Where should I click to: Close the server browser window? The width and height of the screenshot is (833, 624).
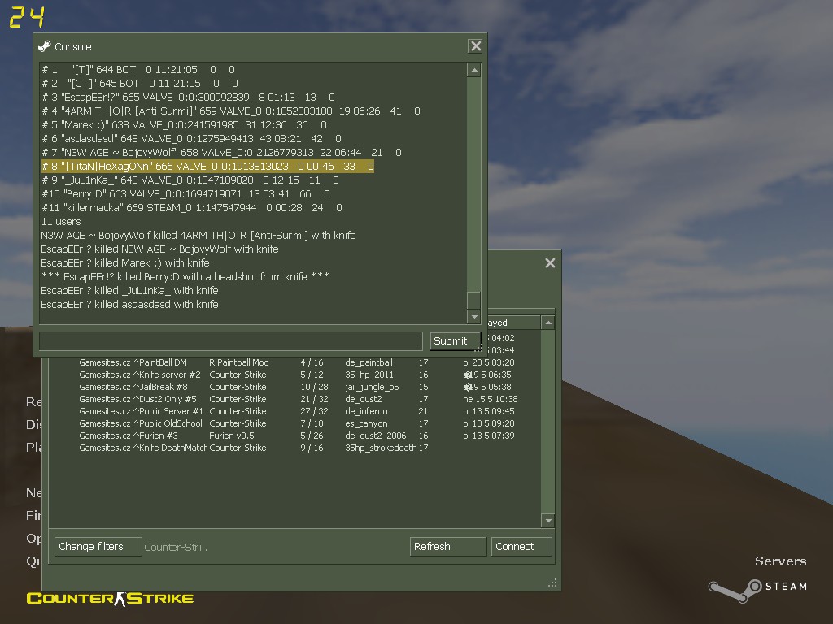[550, 263]
